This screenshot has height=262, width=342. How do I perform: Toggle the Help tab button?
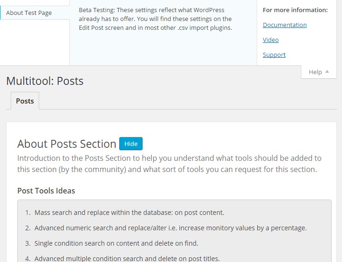[319, 72]
